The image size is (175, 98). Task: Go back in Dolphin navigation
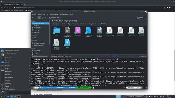pyautogui.click(x=33, y=18)
